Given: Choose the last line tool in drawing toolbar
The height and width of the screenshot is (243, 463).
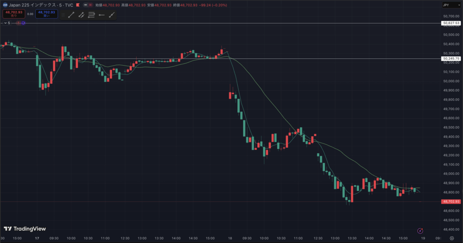Looking at the screenshot, I should pyautogui.click(x=111, y=14).
